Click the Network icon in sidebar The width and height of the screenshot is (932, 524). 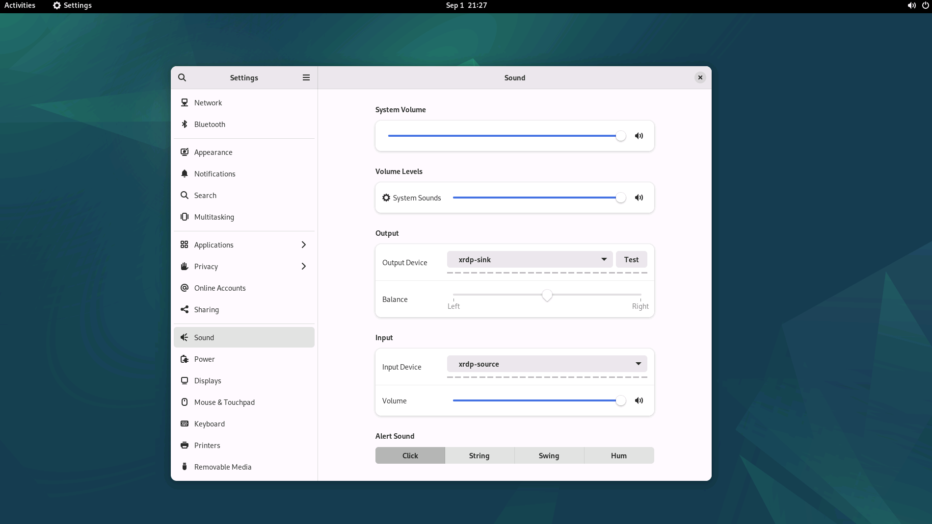(185, 102)
